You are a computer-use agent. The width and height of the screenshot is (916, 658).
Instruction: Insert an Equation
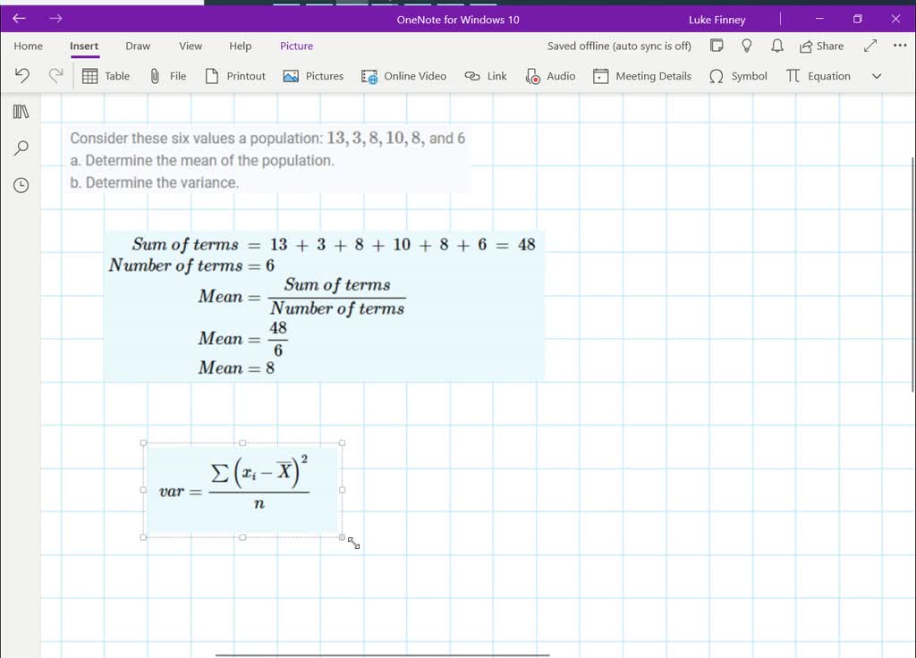pos(818,76)
